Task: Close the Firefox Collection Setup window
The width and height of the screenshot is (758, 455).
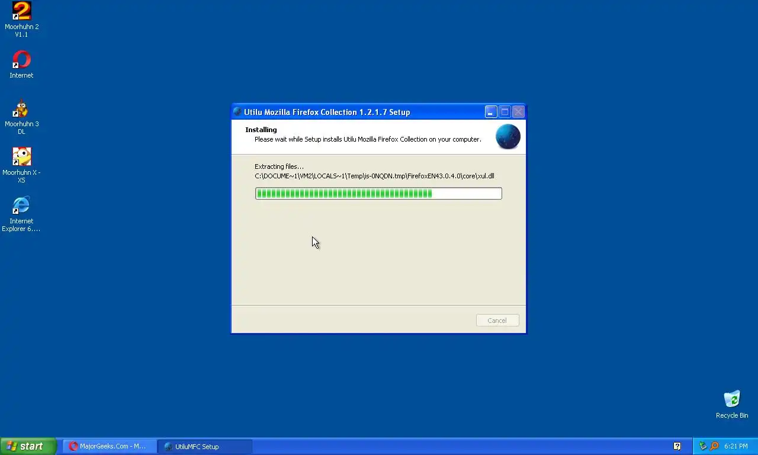Action: point(518,112)
